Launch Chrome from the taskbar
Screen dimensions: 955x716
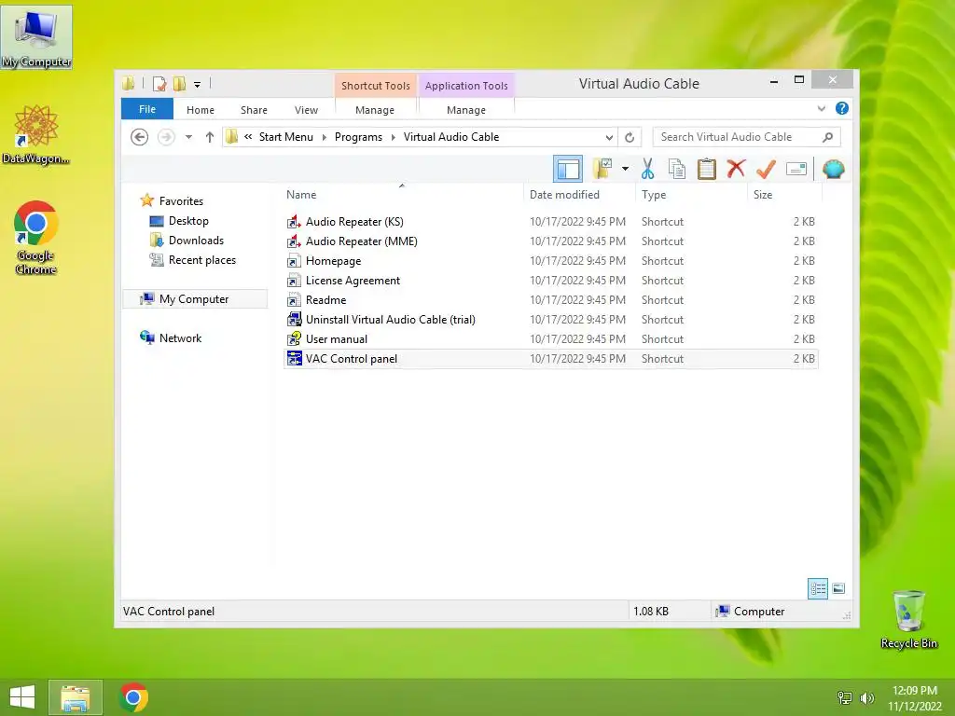pyautogui.click(x=133, y=697)
